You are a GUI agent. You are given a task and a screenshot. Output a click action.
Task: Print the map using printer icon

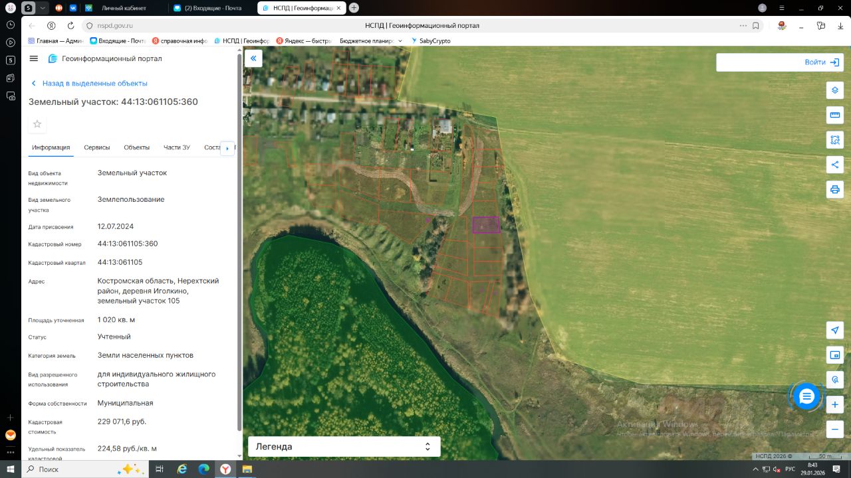835,189
